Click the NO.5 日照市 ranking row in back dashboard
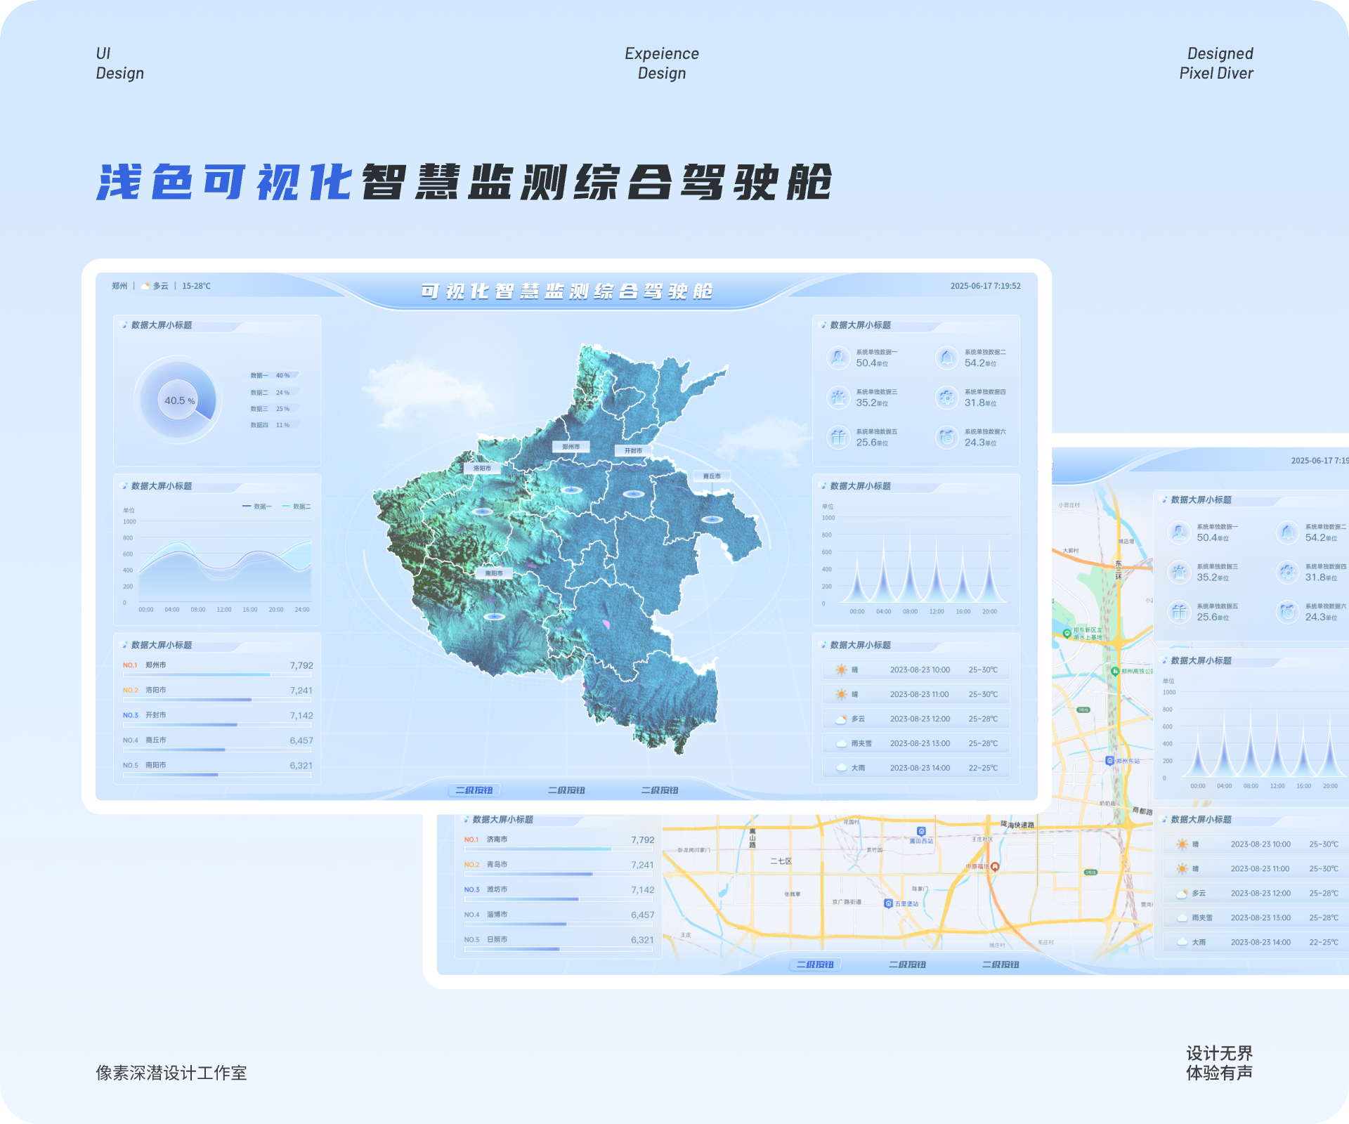The image size is (1349, 1124). (559, 943)
